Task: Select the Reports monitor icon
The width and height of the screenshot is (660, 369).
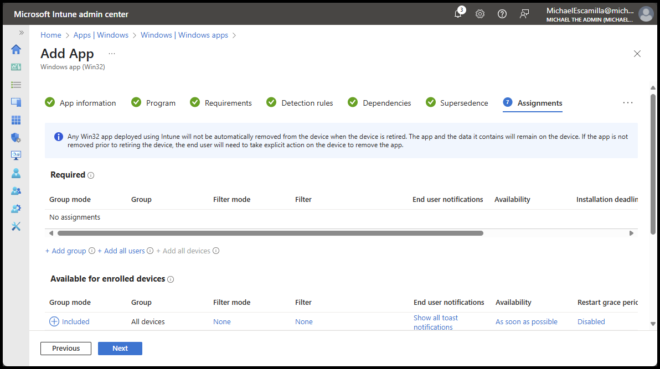Action: pyautogui.click(x=16, y=155)
